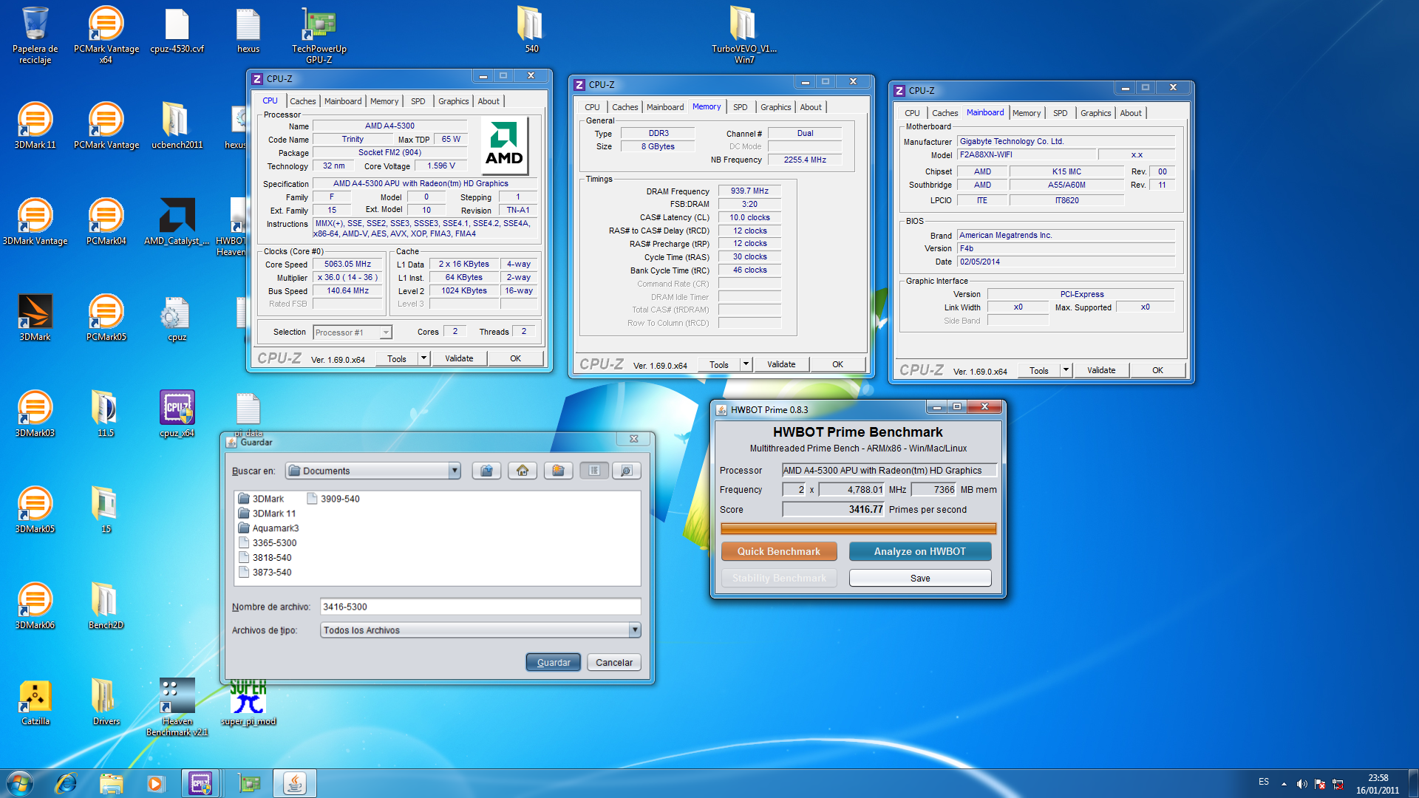Show hidden system tray icons

pyautogui.click(x=1284, y=784)
